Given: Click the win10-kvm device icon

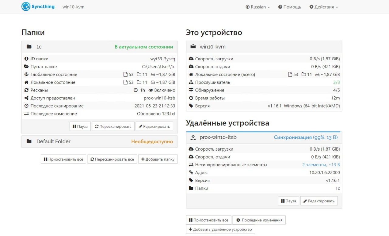Looking at the screenshot, I should [x=193, y=47].
